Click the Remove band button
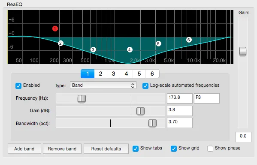This screenshot has width=257, height=165. coord(62,149)
